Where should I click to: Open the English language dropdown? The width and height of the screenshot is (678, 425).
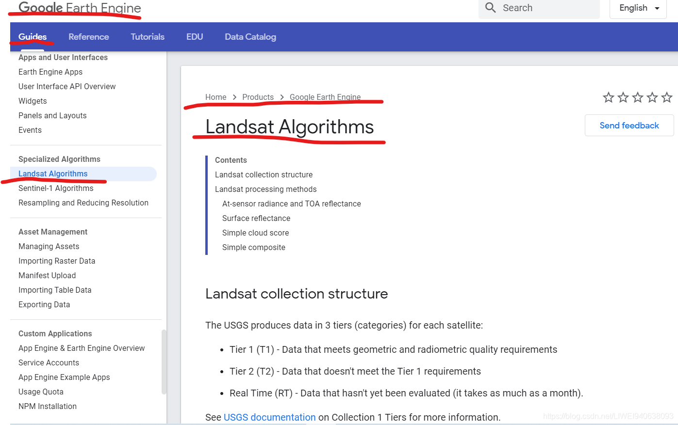(x=638, y=8)
